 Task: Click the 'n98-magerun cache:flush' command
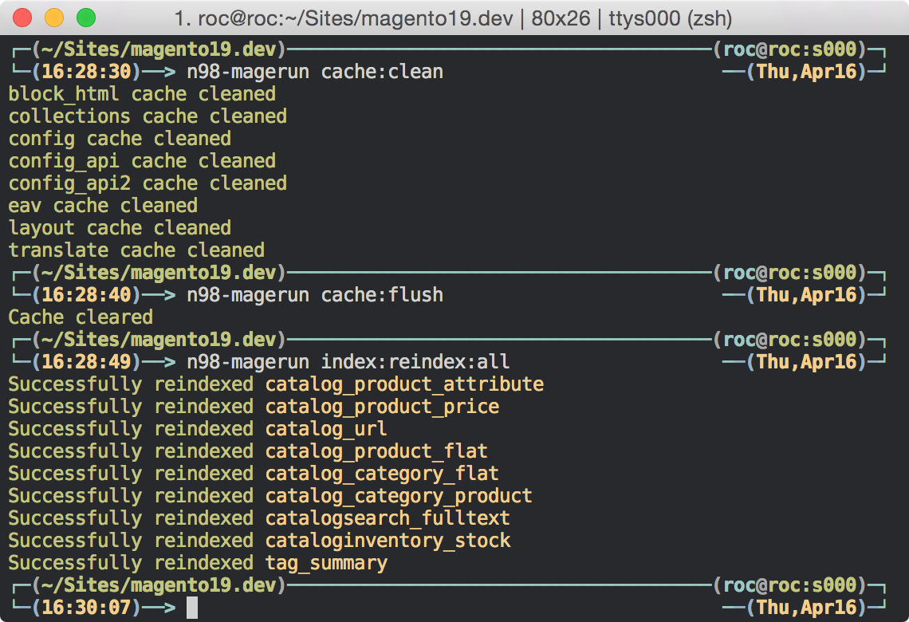click(315, 295)
